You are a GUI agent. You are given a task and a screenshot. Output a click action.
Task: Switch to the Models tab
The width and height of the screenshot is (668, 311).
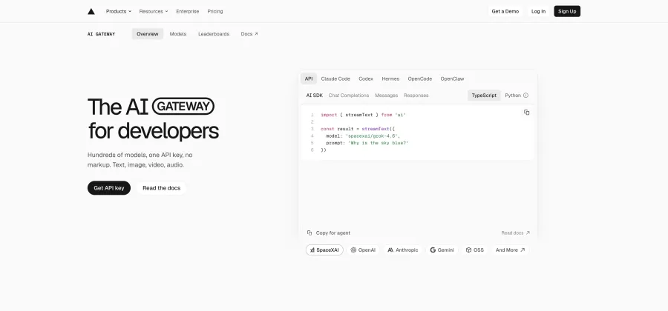(x=178, y=34)
